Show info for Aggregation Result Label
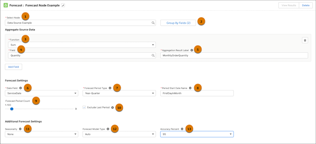Viewport: 316px width, 144px height. pos(192,50)
